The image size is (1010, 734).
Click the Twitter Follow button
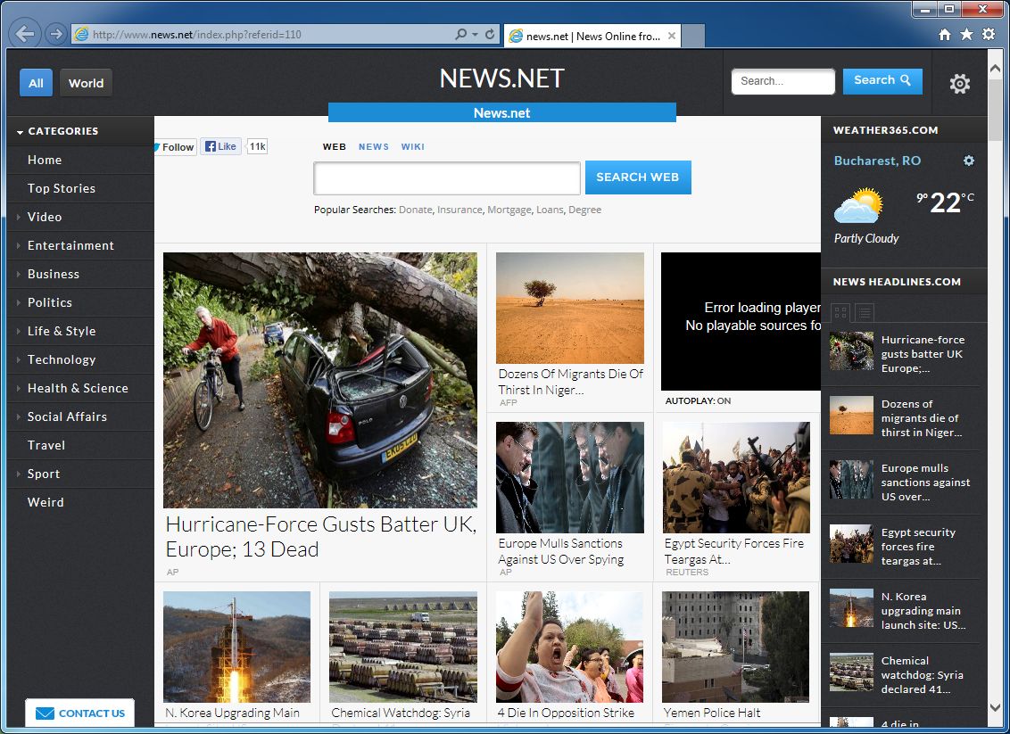pyautogui.click(x=175, y=147)
